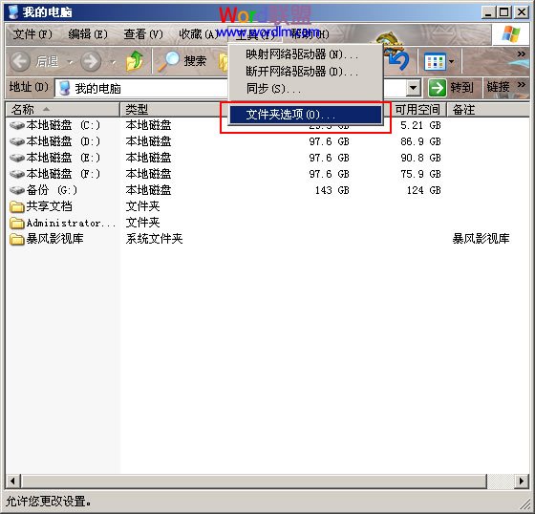Select the row name 本地磁盘 (E:)
Viewport: 535px width, 514px height.
[x=63, y=158]
